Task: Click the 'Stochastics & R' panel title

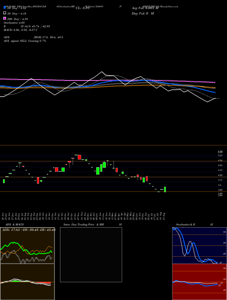Action: pos(185,225)
